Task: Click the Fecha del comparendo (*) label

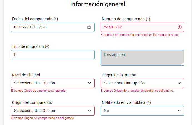Action: click(35, 19)
